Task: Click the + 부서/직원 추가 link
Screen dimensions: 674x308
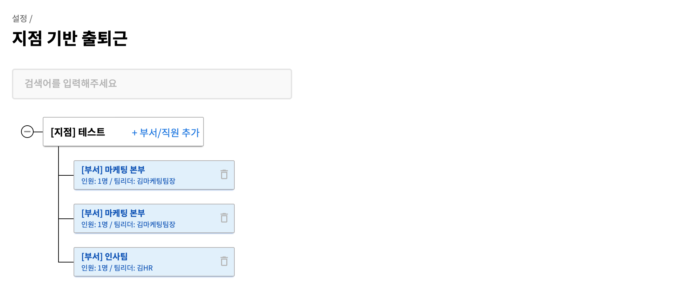Action: click(165, 133)
